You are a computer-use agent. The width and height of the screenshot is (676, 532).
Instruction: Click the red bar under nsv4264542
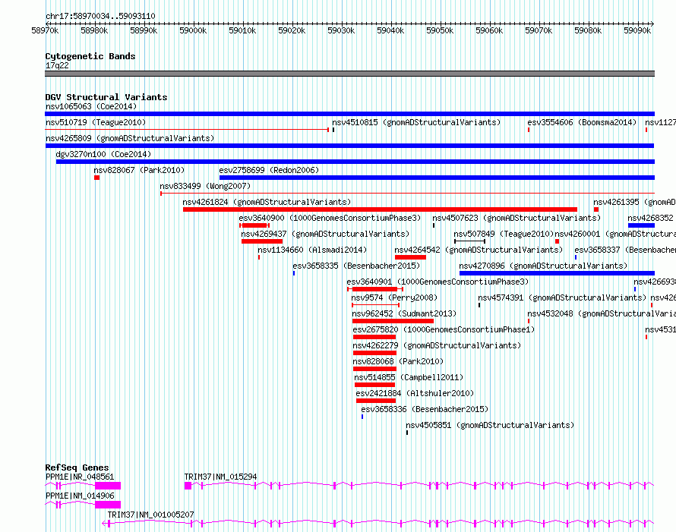(x=410, y=257)
